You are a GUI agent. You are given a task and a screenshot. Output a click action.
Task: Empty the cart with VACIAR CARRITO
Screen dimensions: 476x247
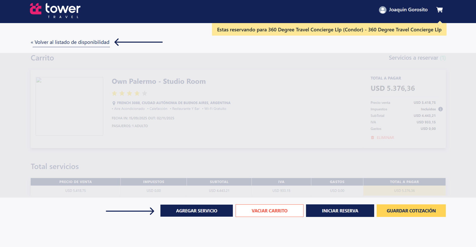(269, 211)
